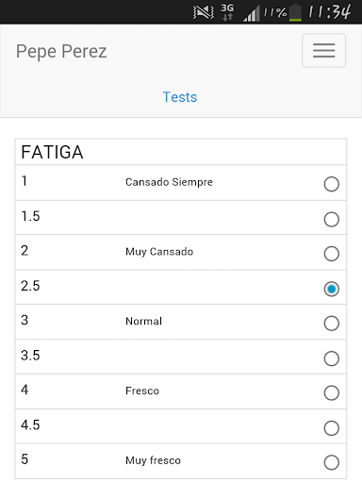Tap the battery percentage text 11%
The height and width of the screenshot is (483, 362).
pos(275,12)
